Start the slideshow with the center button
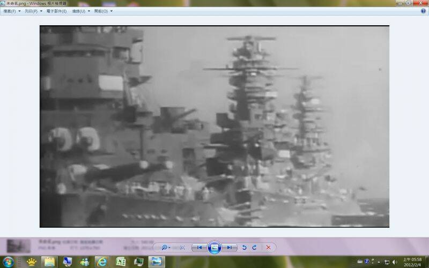This screenshot has height=268, width=429. 214,247
